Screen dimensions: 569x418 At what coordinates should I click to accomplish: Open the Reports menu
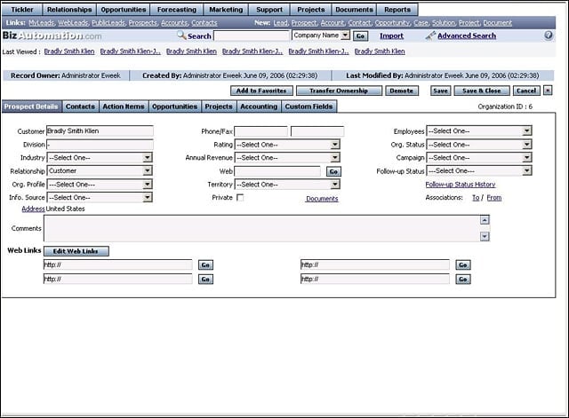397,10
